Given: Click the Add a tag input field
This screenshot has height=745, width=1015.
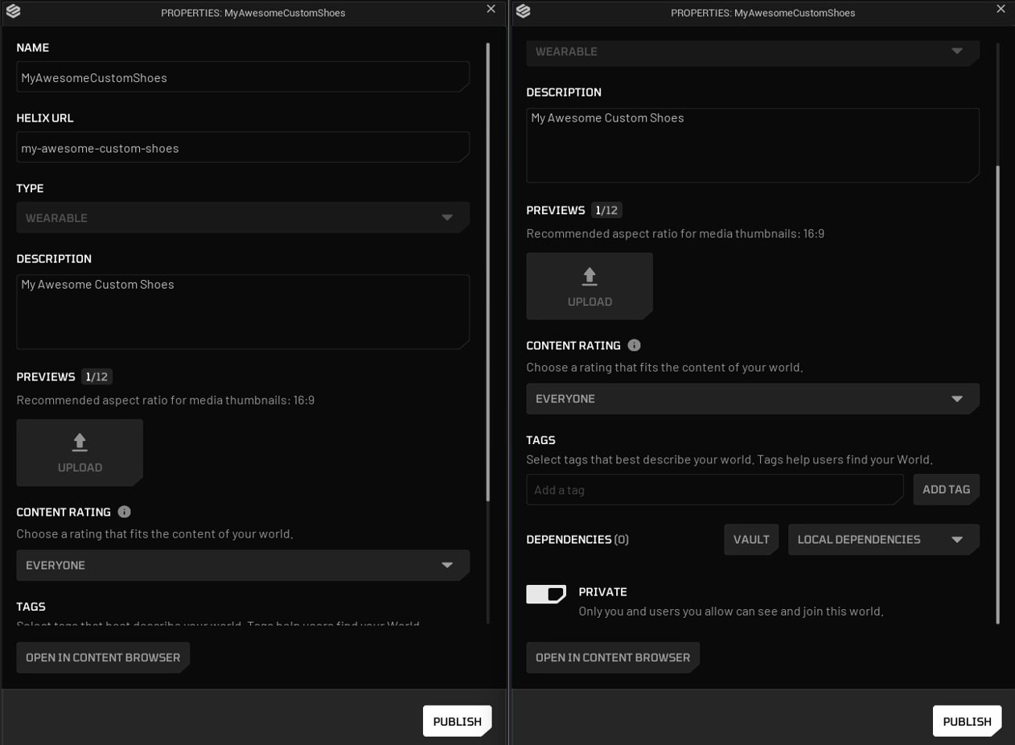Looking at the screenshot, I should 715,489.
